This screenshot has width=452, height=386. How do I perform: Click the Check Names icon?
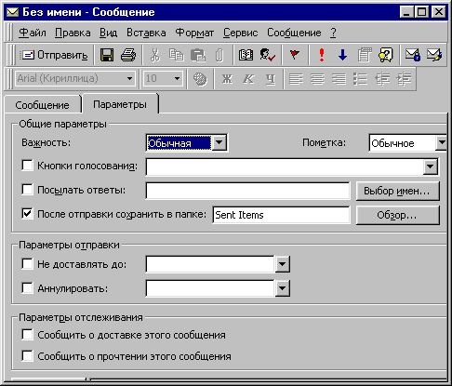click(x=268, y=55)
